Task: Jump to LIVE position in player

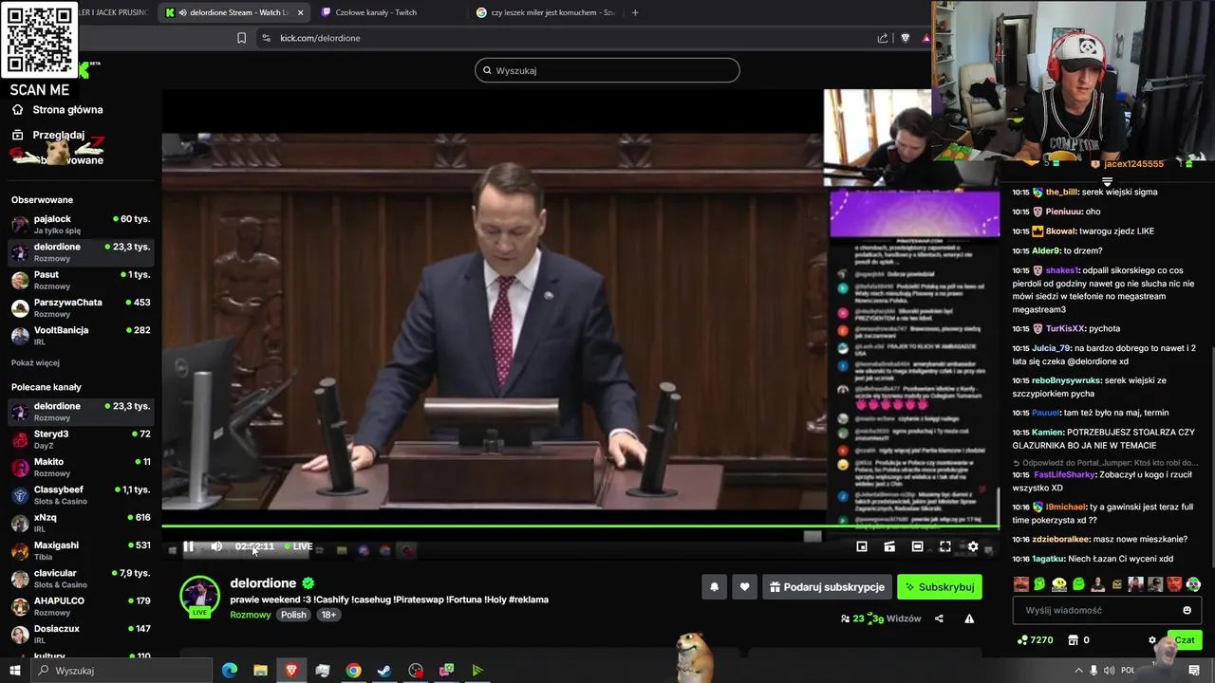Action: click(299, 546)
